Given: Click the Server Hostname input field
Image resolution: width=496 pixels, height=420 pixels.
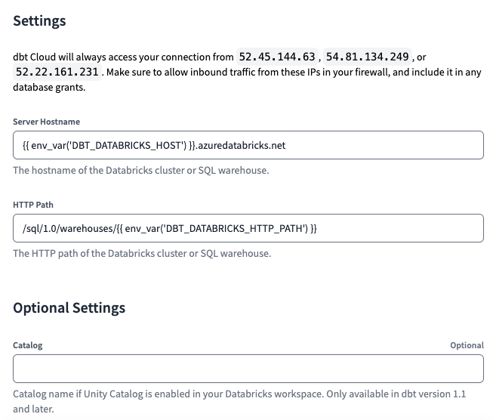Looking at the screenshot, I should tap(248, 145).
